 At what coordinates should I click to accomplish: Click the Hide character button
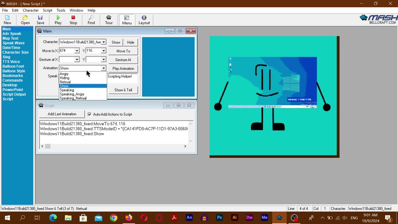pyautogui.click(x=131, y=42)
